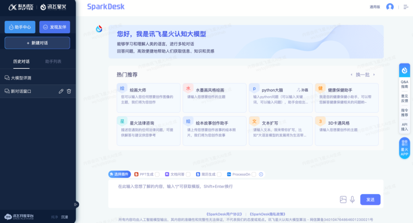Enable the PPT生成 plugin checkbox
Image resolution: width=413 pixels, height=223 pixels.
[x=156, y=174]
